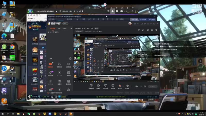Open the list page icon in platform titlebar
This screenshot has height=116, width=206.
click(117, 11)
